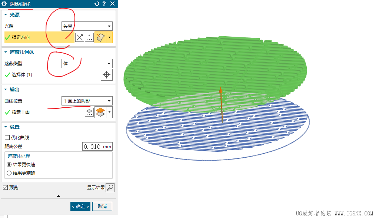Reset the shadow curve dialog

pos(97,4)
